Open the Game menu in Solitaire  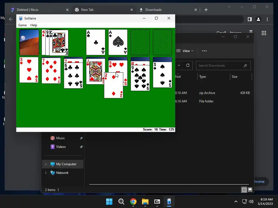coord(22,25)
